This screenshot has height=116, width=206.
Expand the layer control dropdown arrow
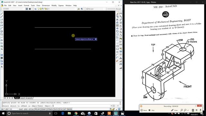click(76, 9)
